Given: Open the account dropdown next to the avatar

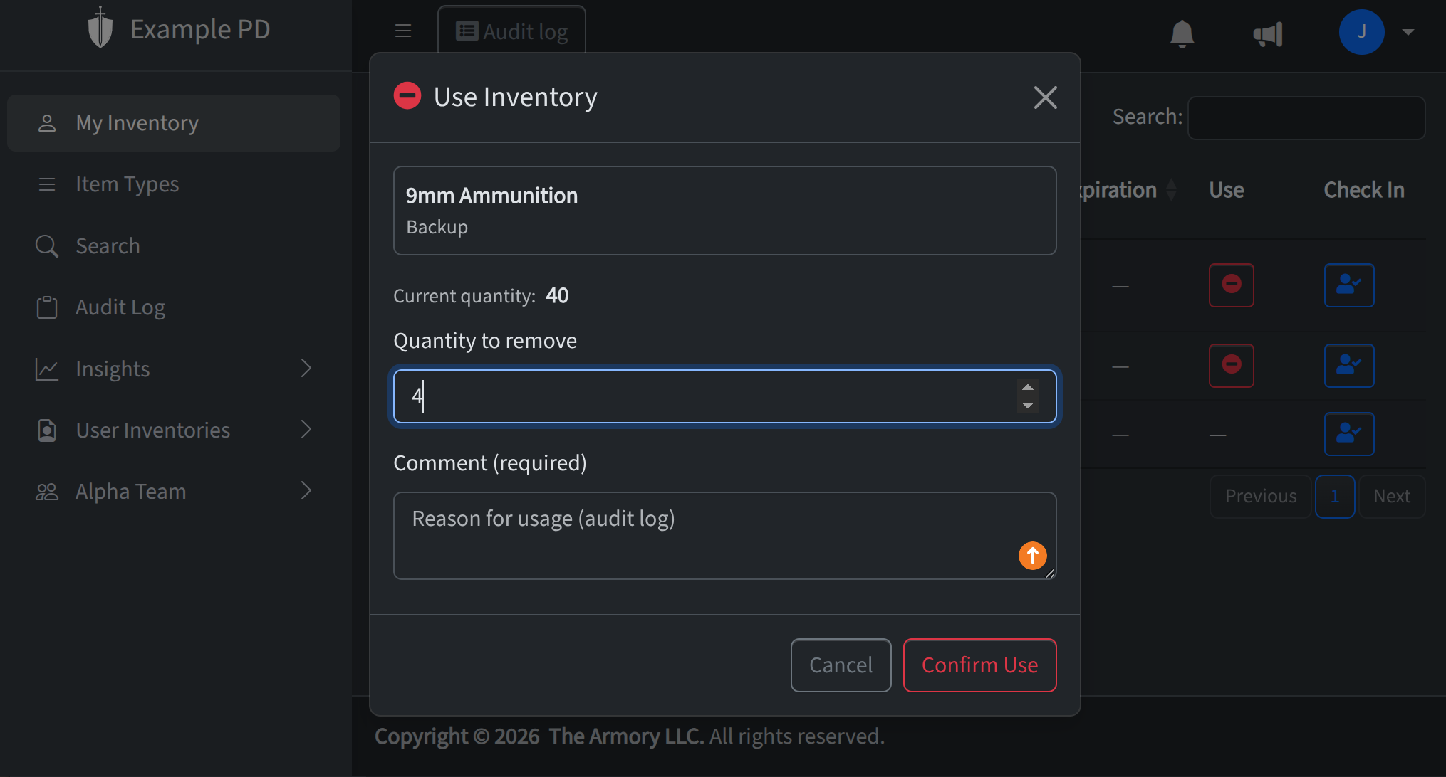Looking at the screenshot, I should pos(1408,33).
